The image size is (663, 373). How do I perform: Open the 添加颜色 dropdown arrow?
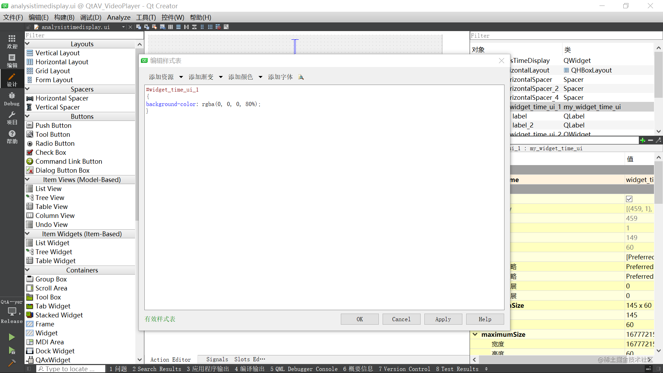point(260,77)
